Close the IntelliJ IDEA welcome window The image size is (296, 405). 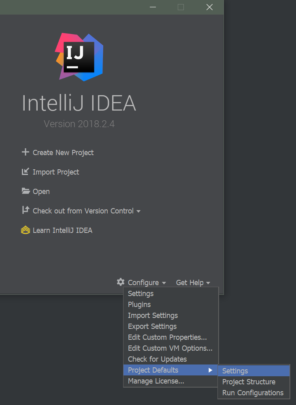click(x=209, y=7)
